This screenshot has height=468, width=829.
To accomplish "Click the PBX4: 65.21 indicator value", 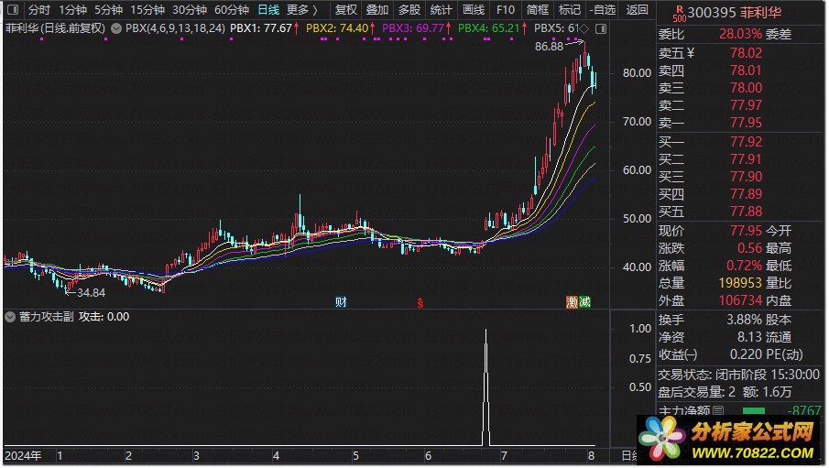I will tap(488, 28).
